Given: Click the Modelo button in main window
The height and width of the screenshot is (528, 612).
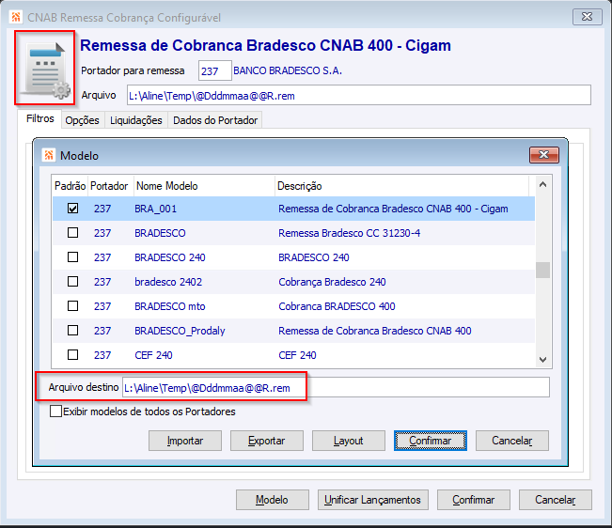Looking at the screenshot, I should [x=272, y=500].
